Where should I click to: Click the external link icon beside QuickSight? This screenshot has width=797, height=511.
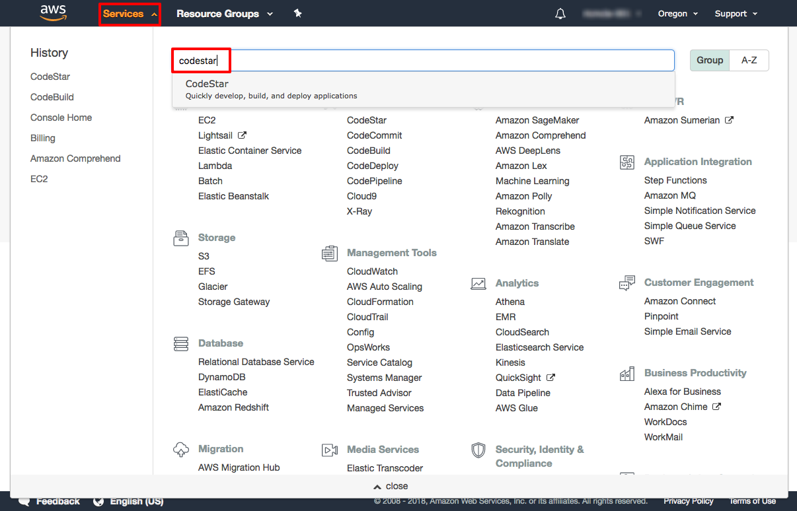550,378
